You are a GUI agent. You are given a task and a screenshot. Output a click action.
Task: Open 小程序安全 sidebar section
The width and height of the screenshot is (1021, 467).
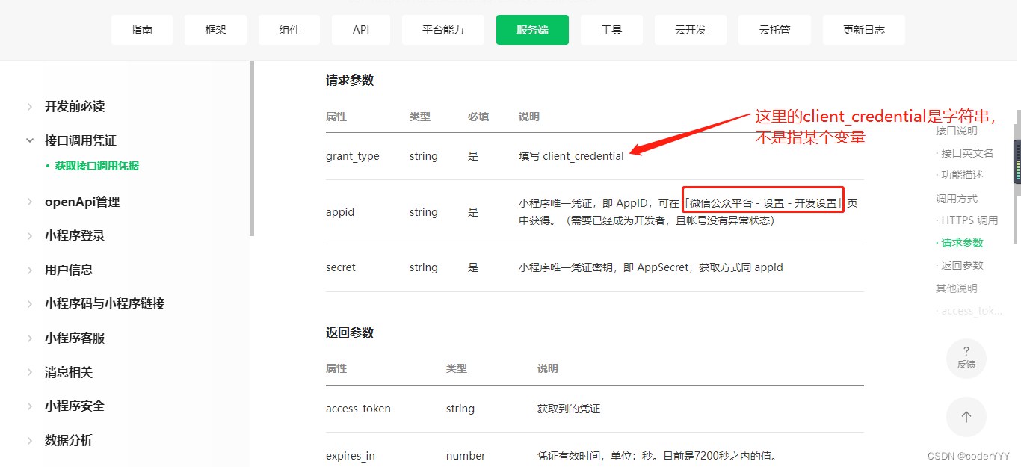75,406
